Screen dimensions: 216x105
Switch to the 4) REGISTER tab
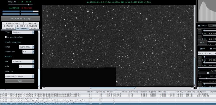click(31, 23)
